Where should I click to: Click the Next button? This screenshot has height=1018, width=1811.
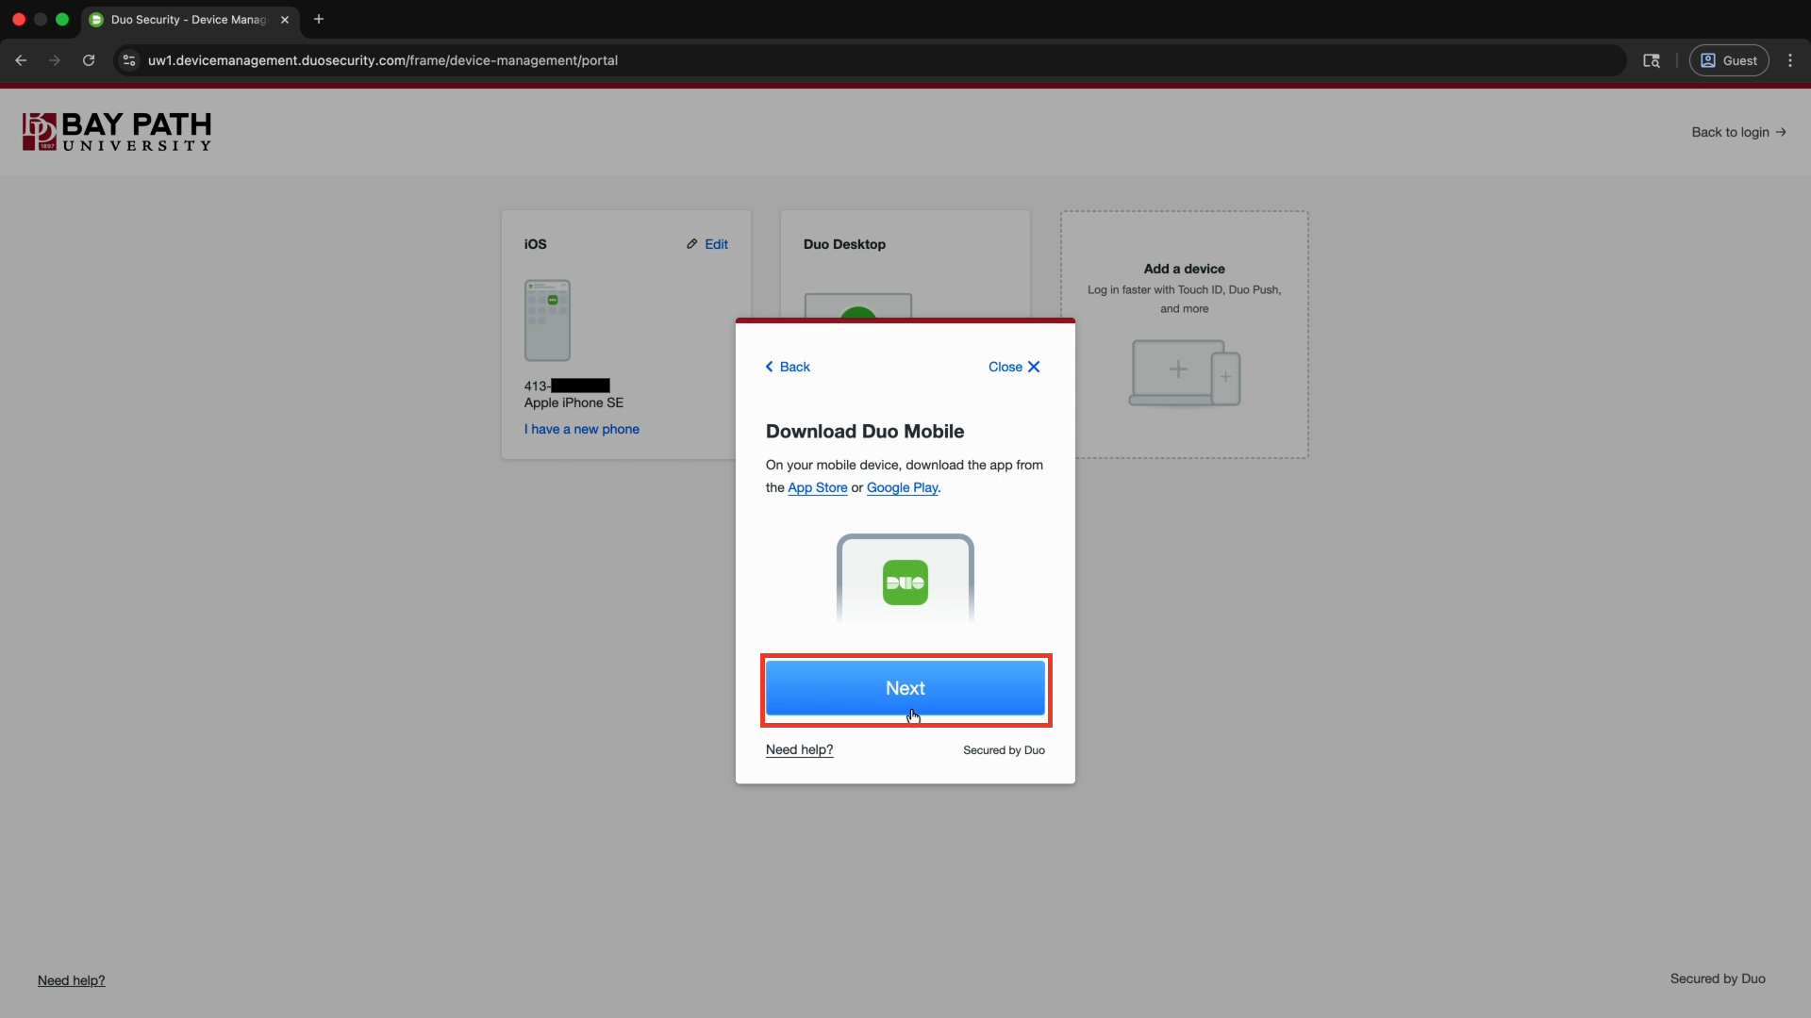905,688
